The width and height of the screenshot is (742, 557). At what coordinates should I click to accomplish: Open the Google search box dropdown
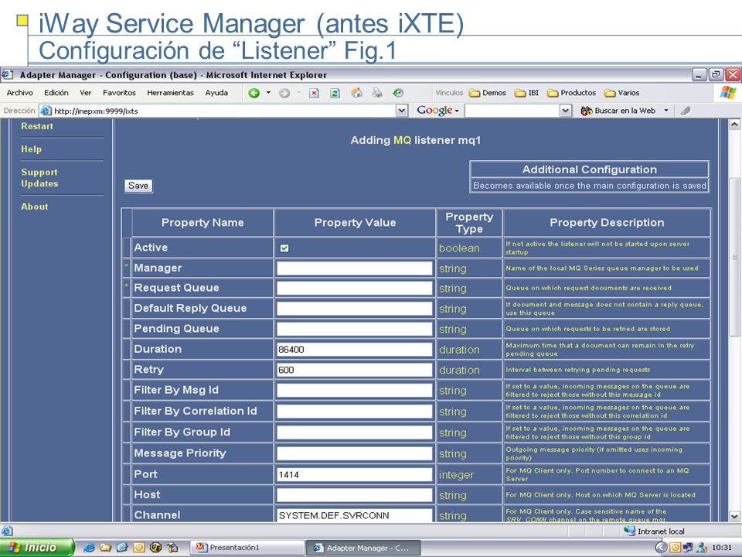(x=566, y=111)
